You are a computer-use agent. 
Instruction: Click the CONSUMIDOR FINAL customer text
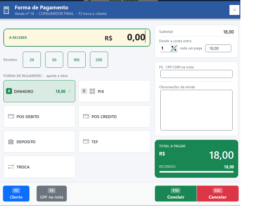(56, 14)
